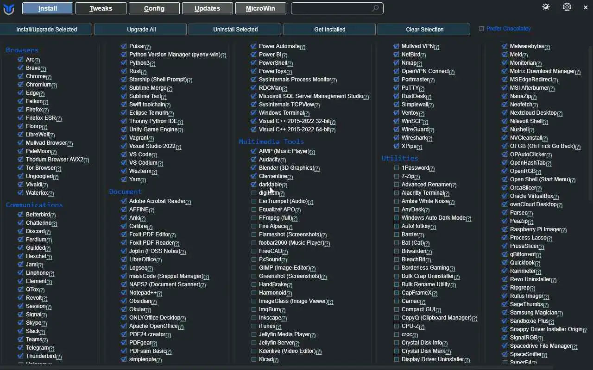
Task: Click the LibreOffice label
Action: pos(143,259)
